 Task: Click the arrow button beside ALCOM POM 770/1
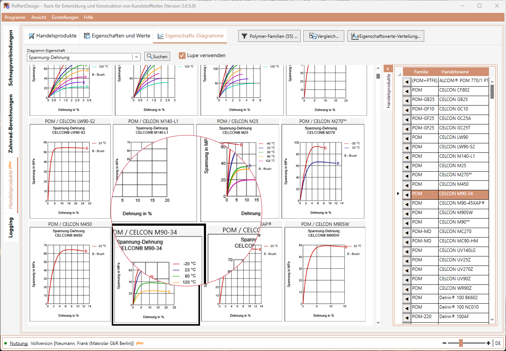point(407,81)
